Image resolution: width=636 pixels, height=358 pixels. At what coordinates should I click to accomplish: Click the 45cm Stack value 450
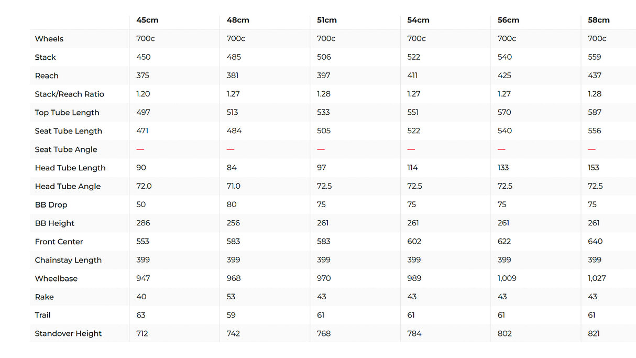point(143,57)
